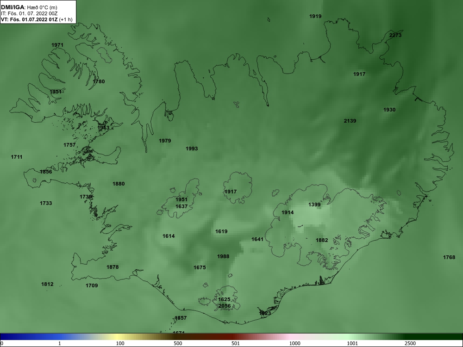Click the 1619 map value
Viewport: 463px width, 347px height.
click(221, 231)
